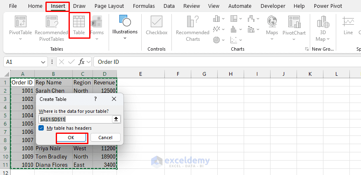Viewport: 361px width, 175px height.
Task: Click the Select All corner triangle
Action: [x=7, y=74]
